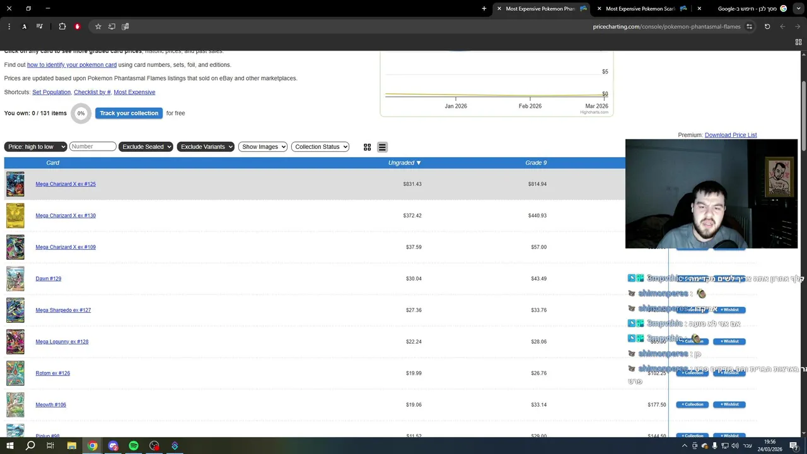Screen dimensions: 807x454
Task: Sort by Grade 9 column header
Action: [536, 163]
